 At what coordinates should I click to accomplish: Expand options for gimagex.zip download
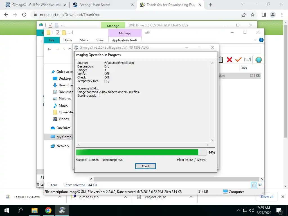[125, 197]
